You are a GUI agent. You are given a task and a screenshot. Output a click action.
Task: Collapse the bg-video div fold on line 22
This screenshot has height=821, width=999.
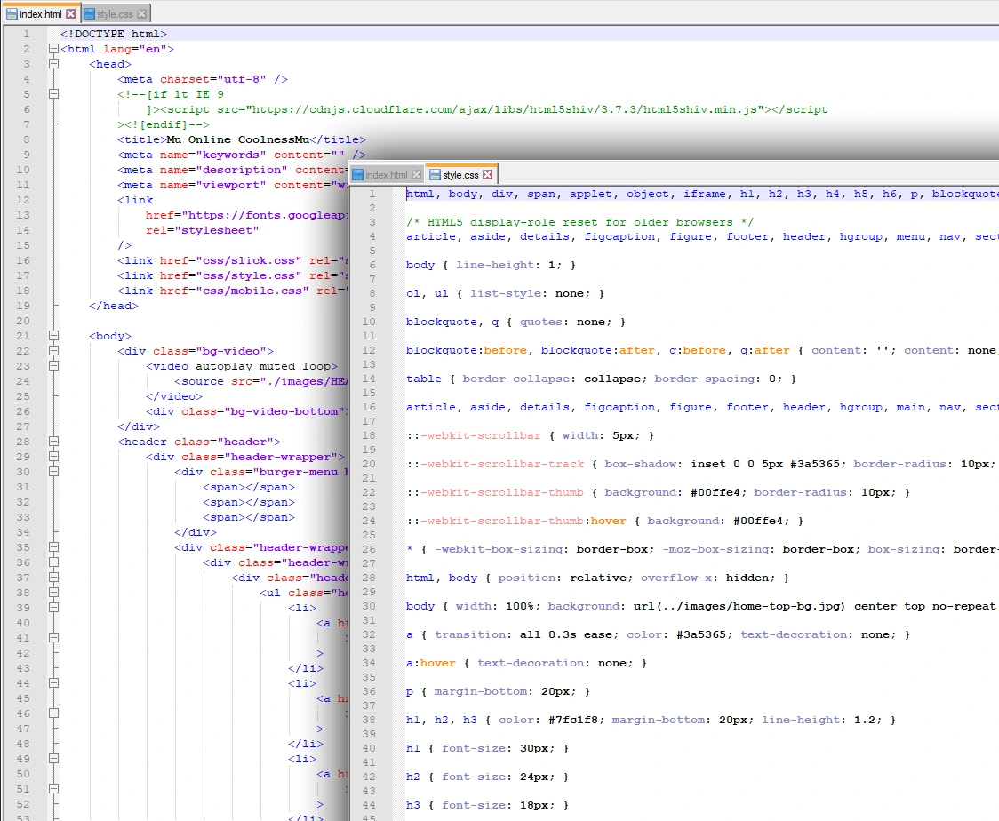(x=53, y=351)
